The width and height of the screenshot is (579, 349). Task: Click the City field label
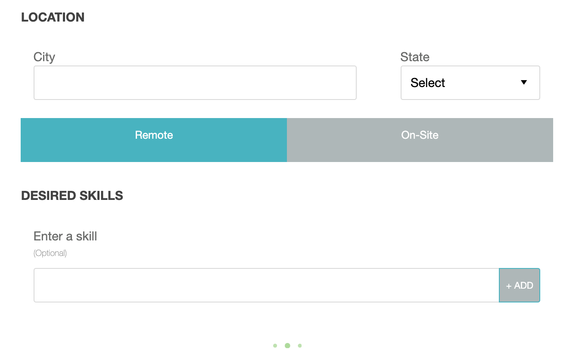[x=44, y=57]
